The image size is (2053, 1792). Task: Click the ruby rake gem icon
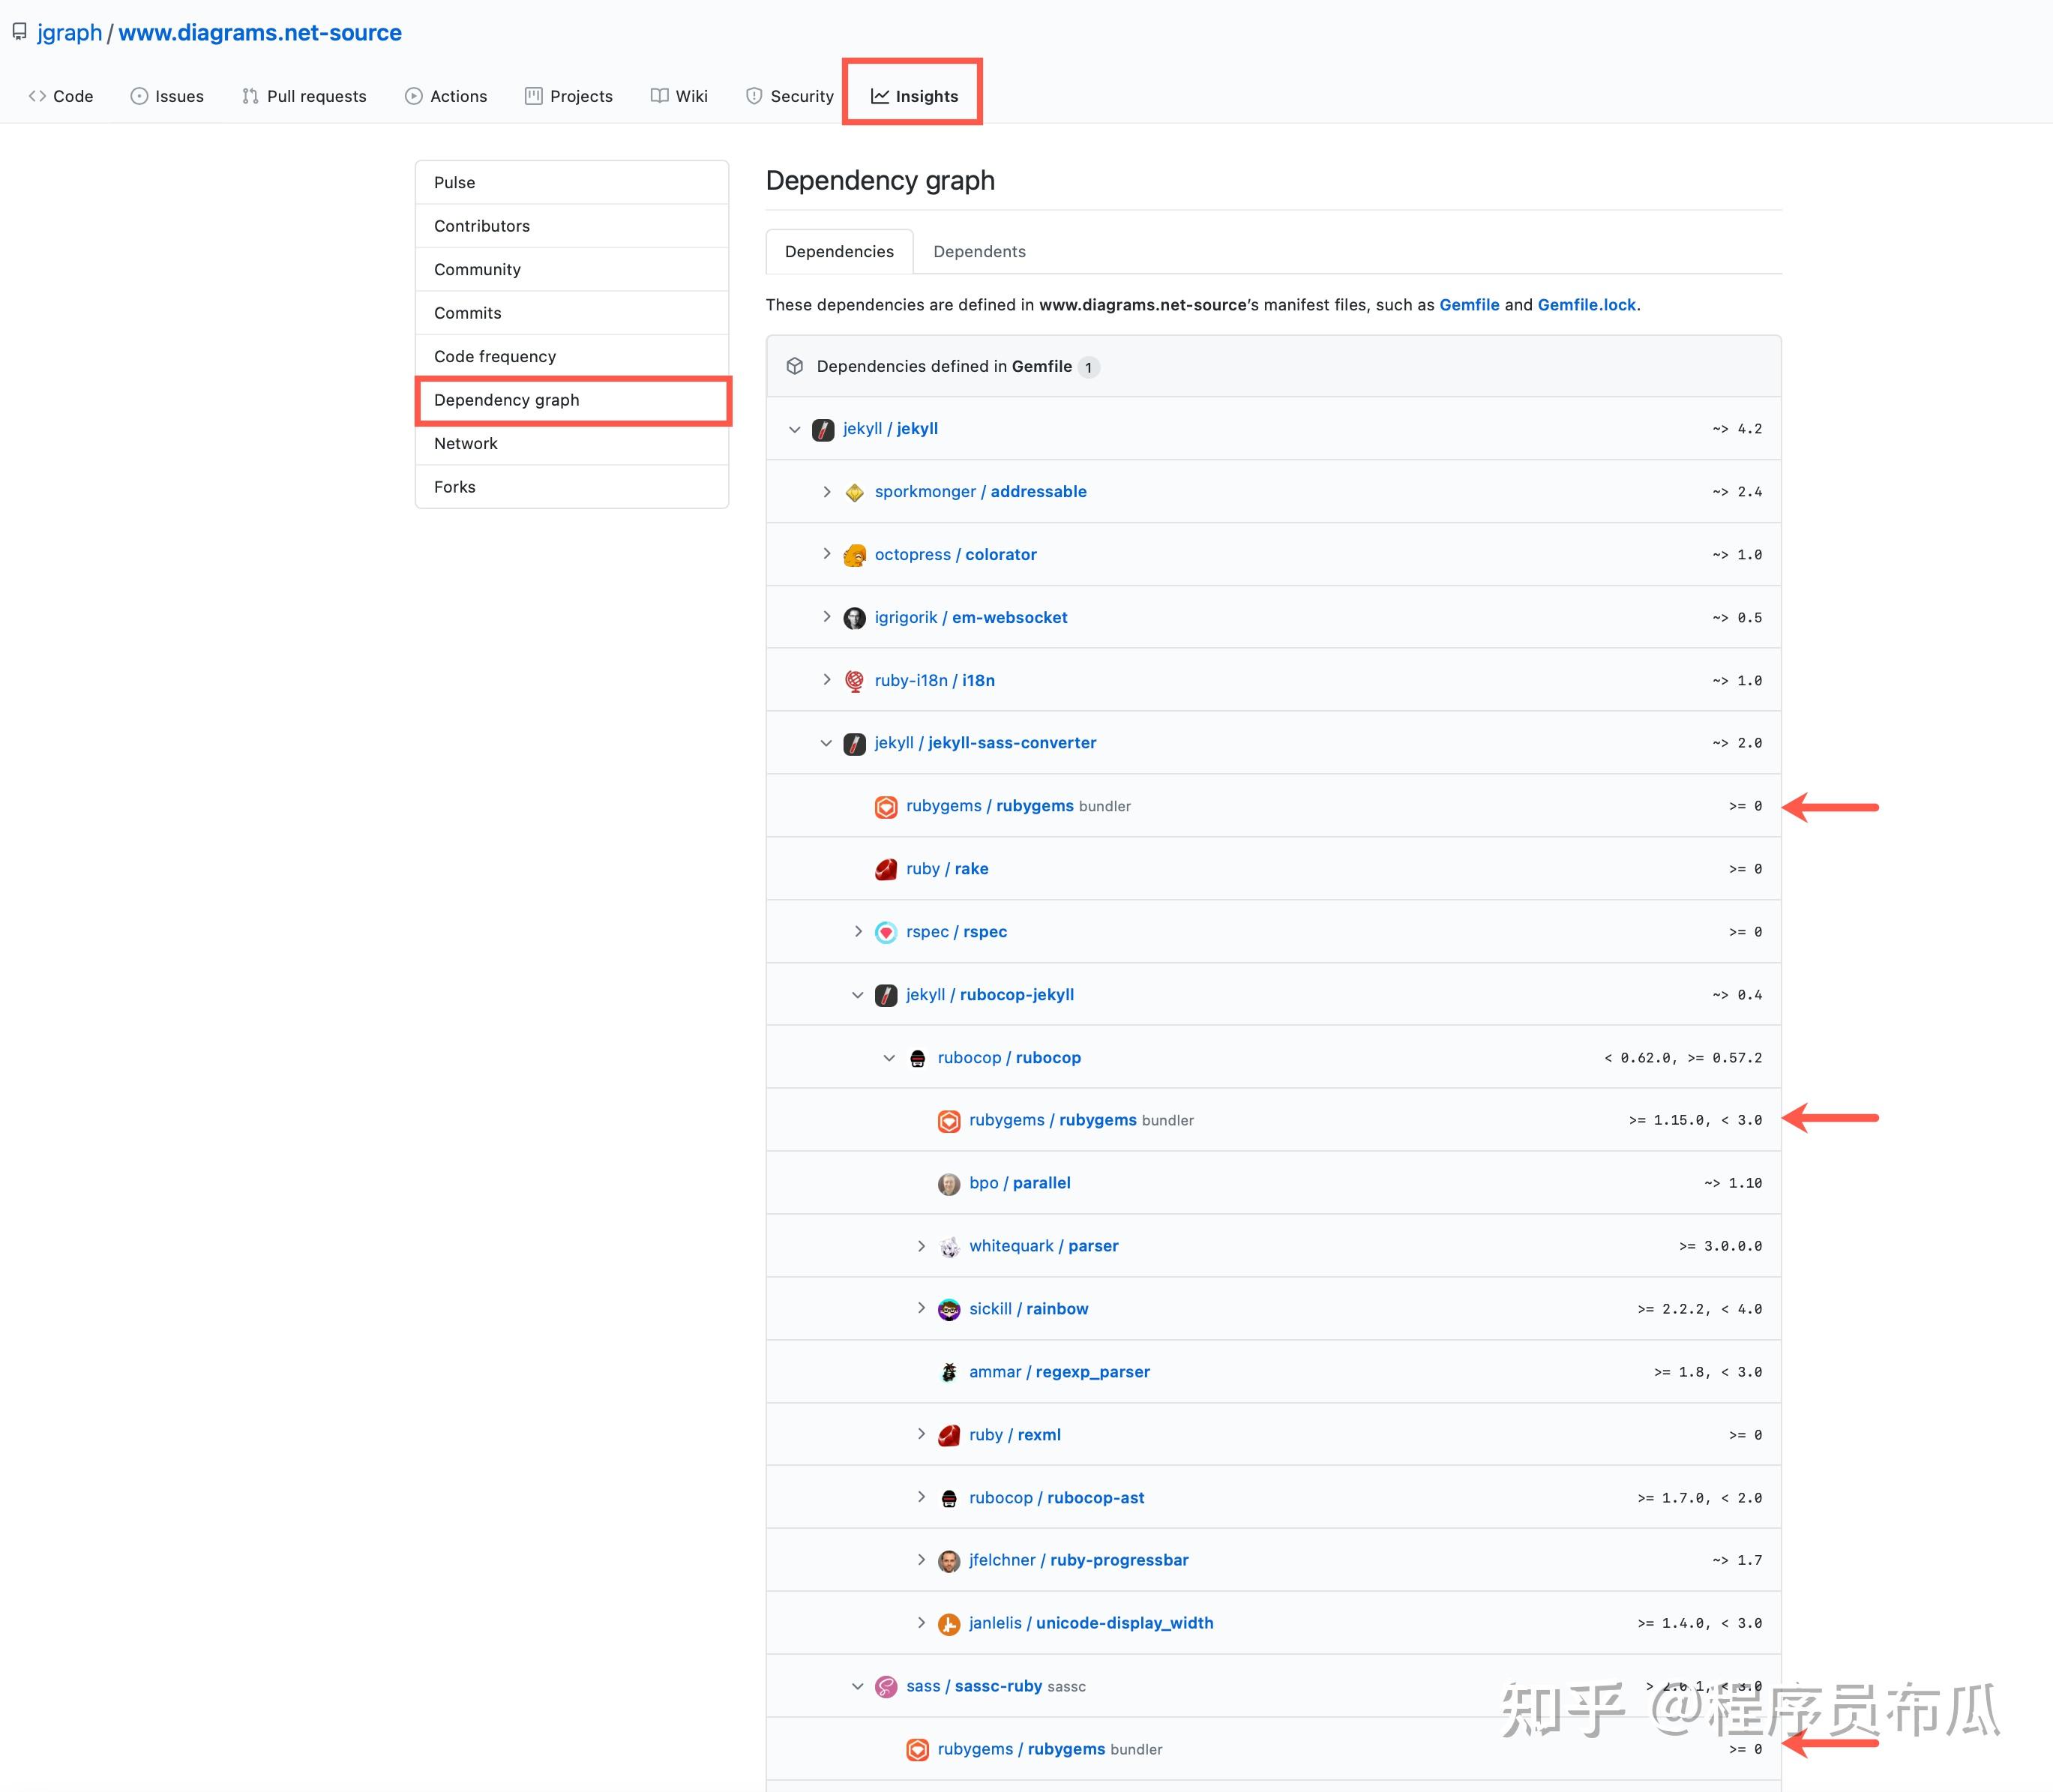pos(885,869)
